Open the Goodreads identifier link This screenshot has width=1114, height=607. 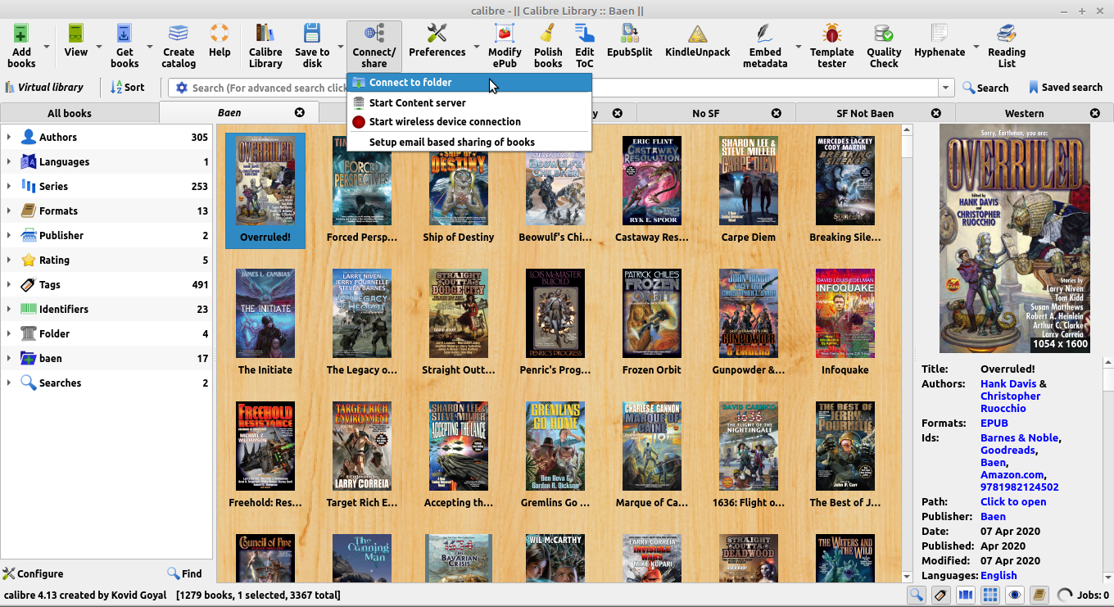1008,450
